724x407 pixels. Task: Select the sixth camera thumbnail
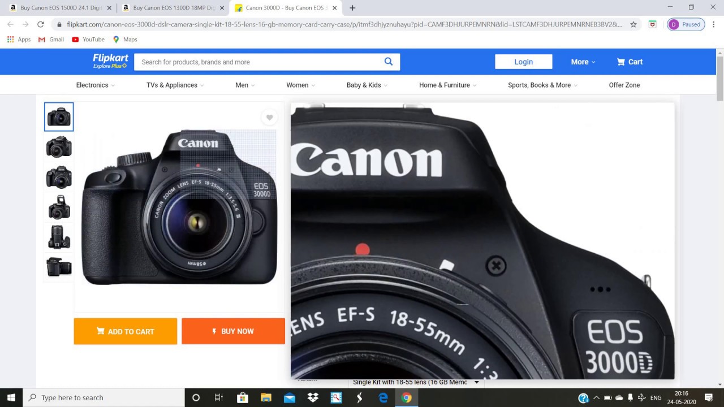click(x=59, y=267)
